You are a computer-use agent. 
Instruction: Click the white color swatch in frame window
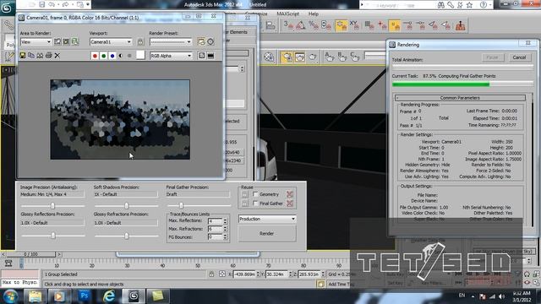point(140,55)
